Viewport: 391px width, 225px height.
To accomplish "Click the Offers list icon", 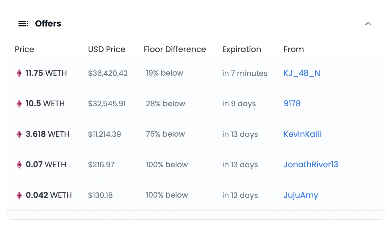I will click(x=23, y=24).
